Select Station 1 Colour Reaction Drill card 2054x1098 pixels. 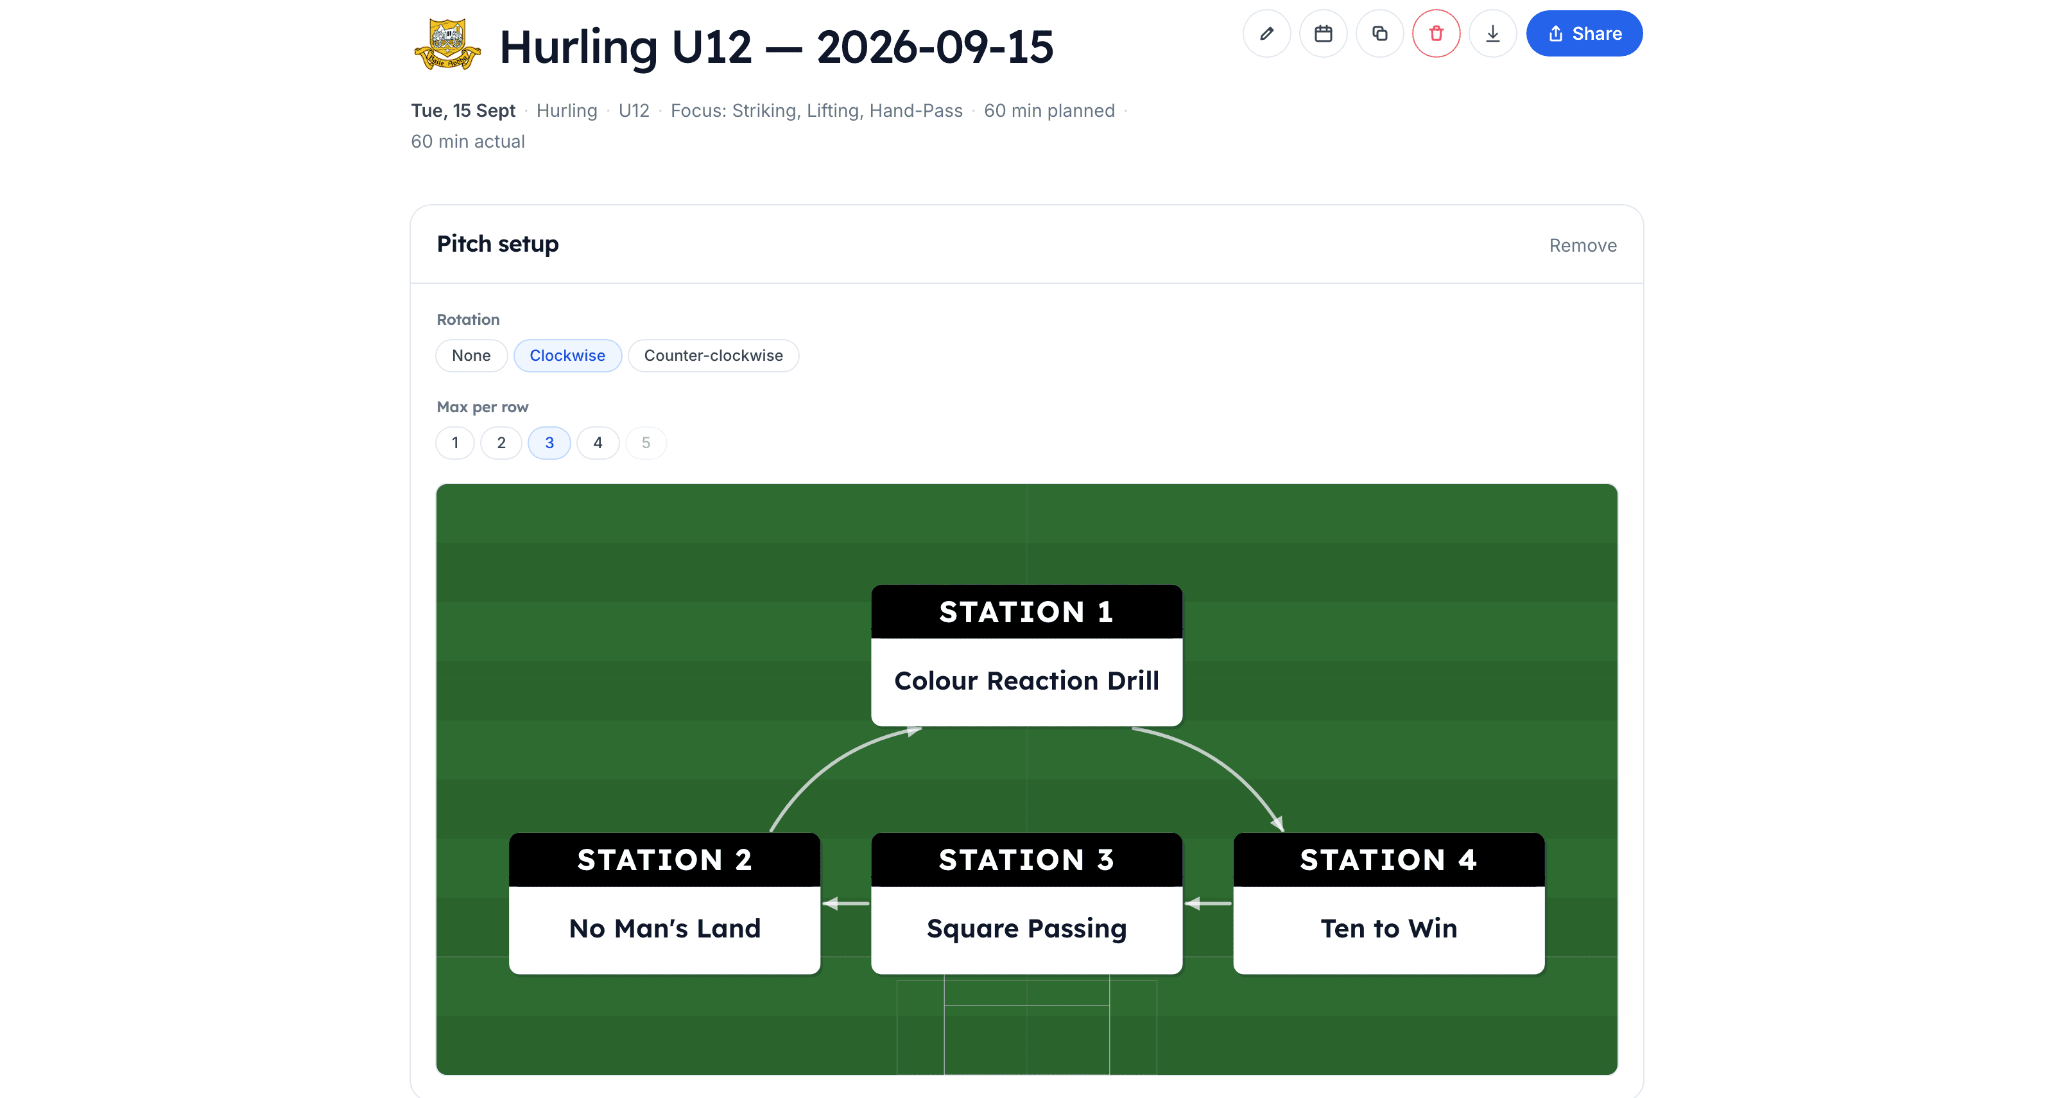pyautogui.click(x=1026, y=656)
